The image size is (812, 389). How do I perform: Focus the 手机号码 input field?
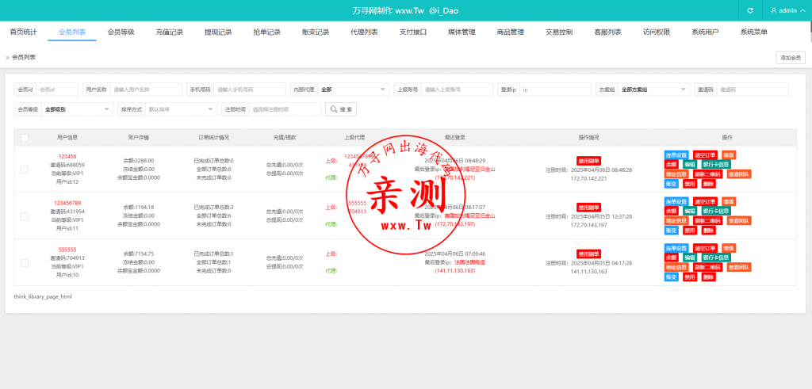click(x=250, y=90)
